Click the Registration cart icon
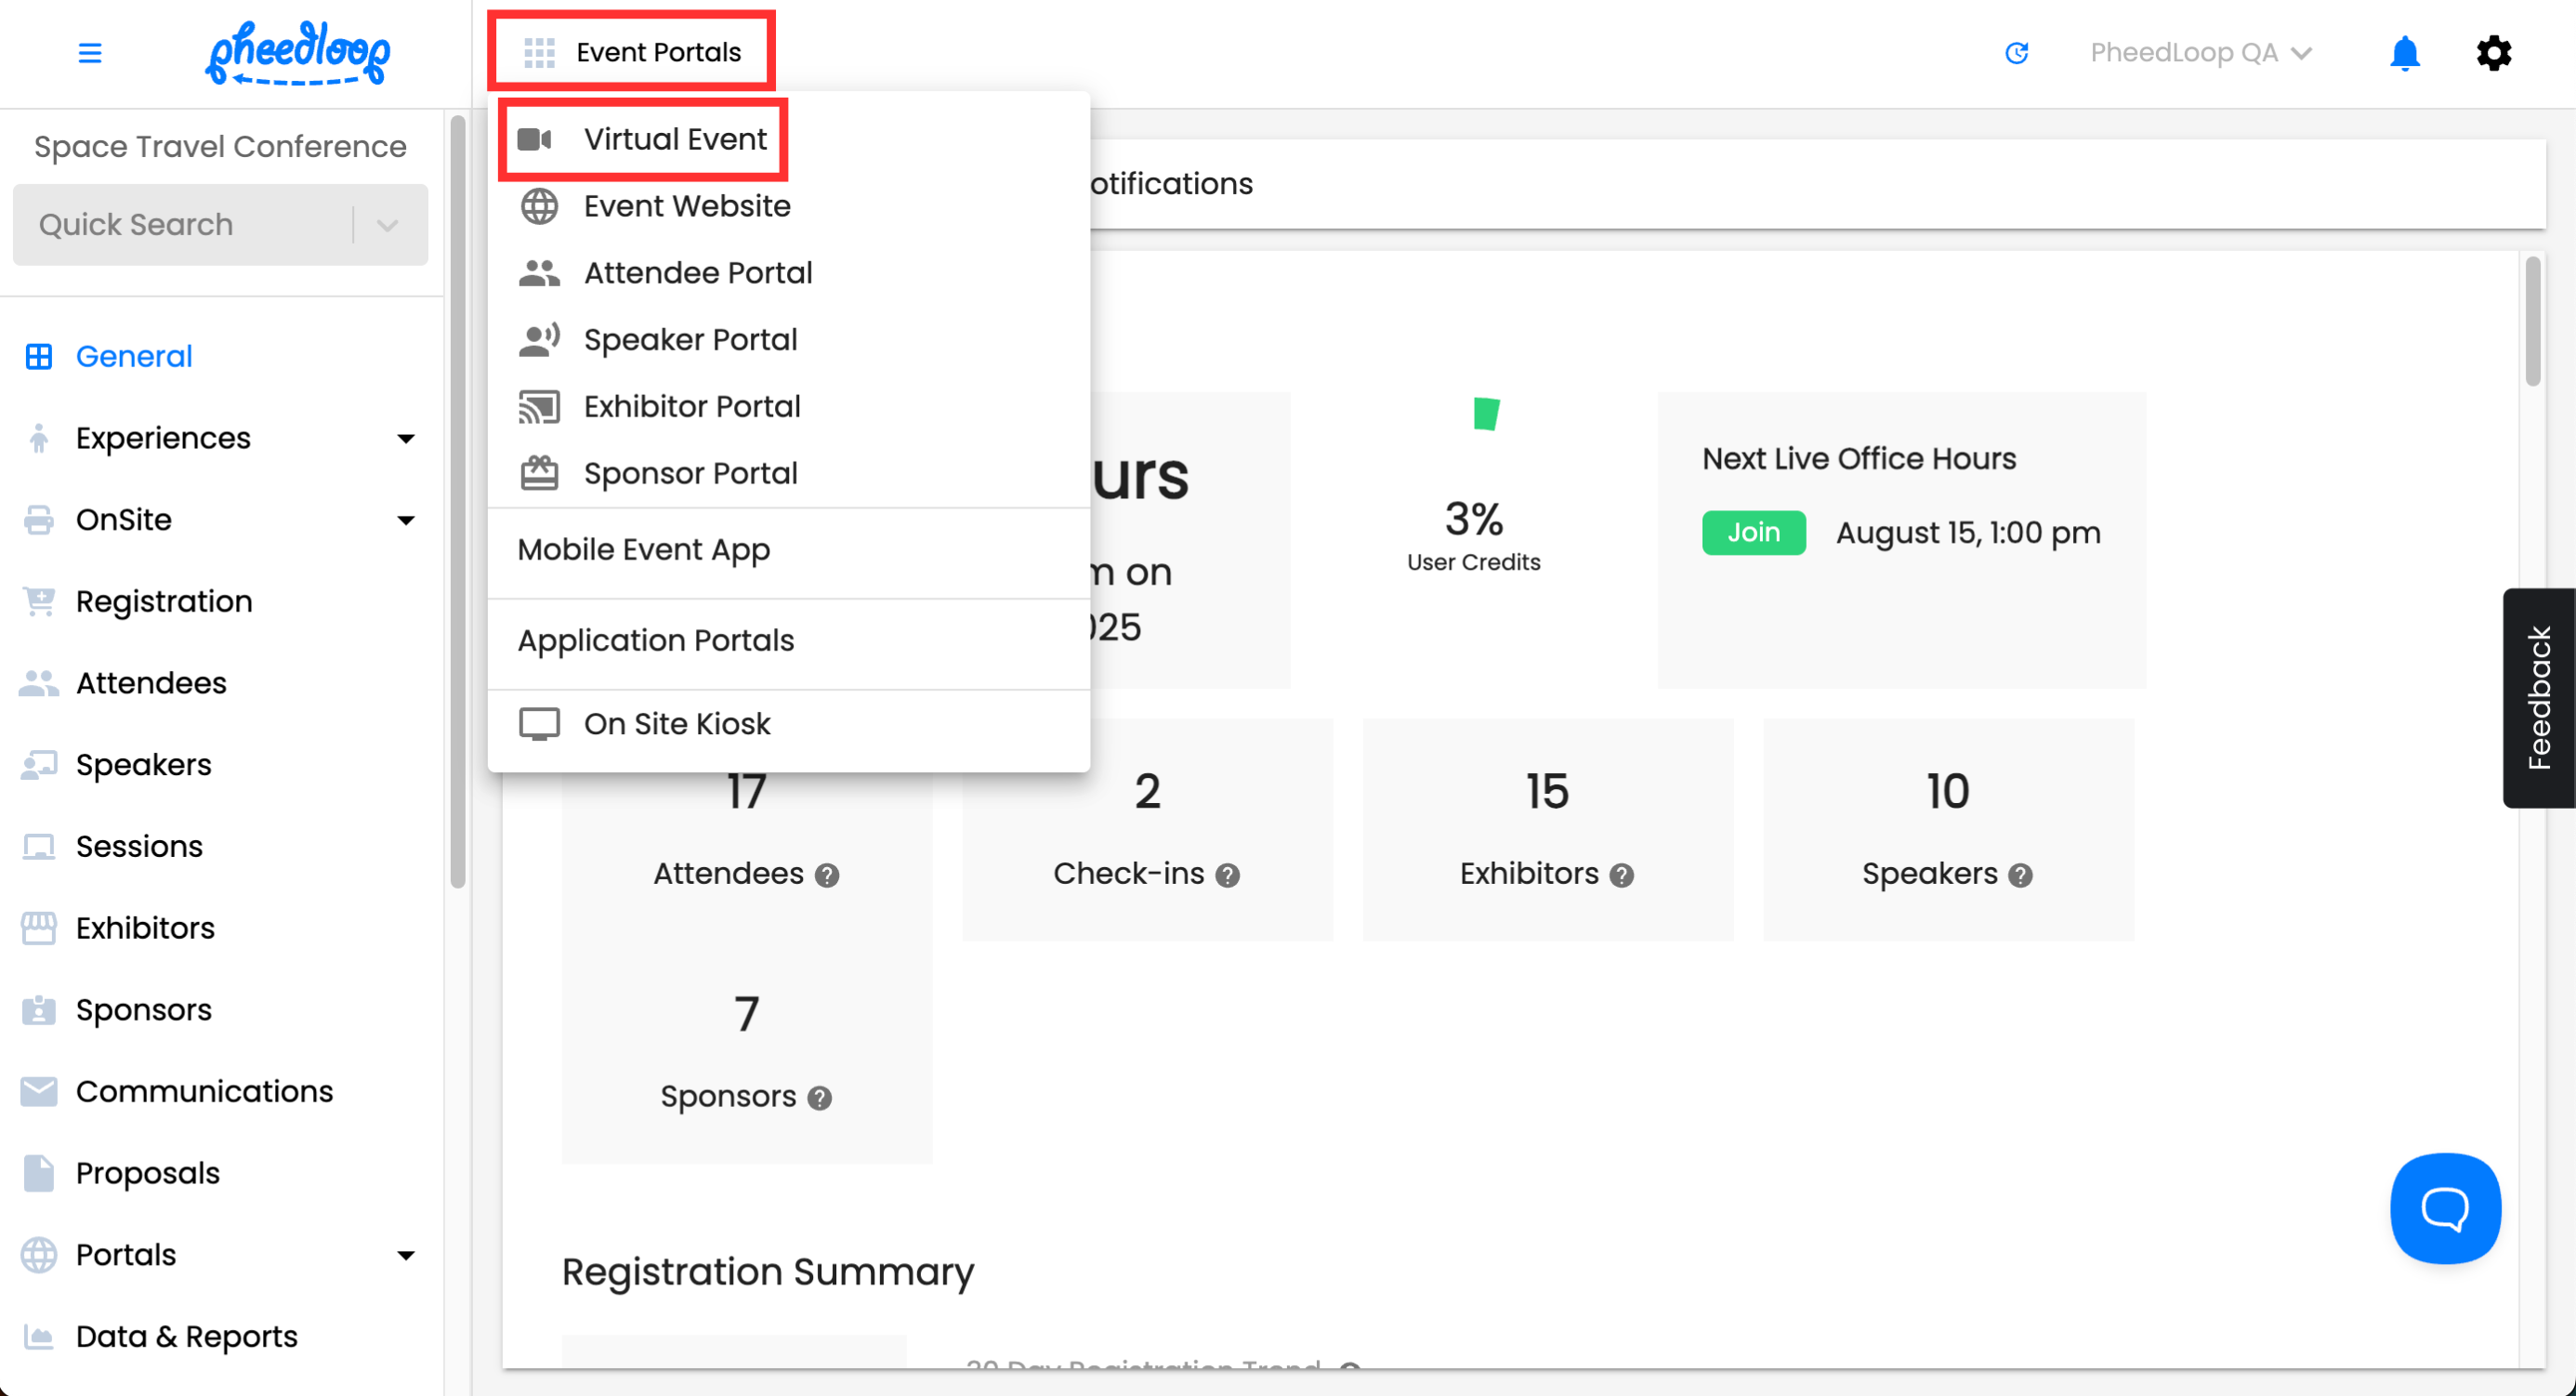The height and width of the screenshot is (1396, 2576). [38, 602]
